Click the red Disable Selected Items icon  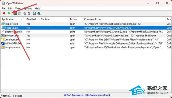[x=4, y=13]
